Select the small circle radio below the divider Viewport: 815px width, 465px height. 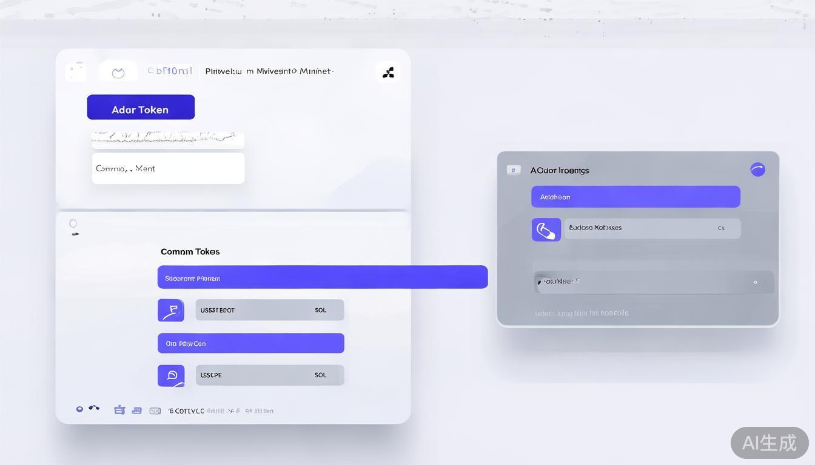pos(73,223)
